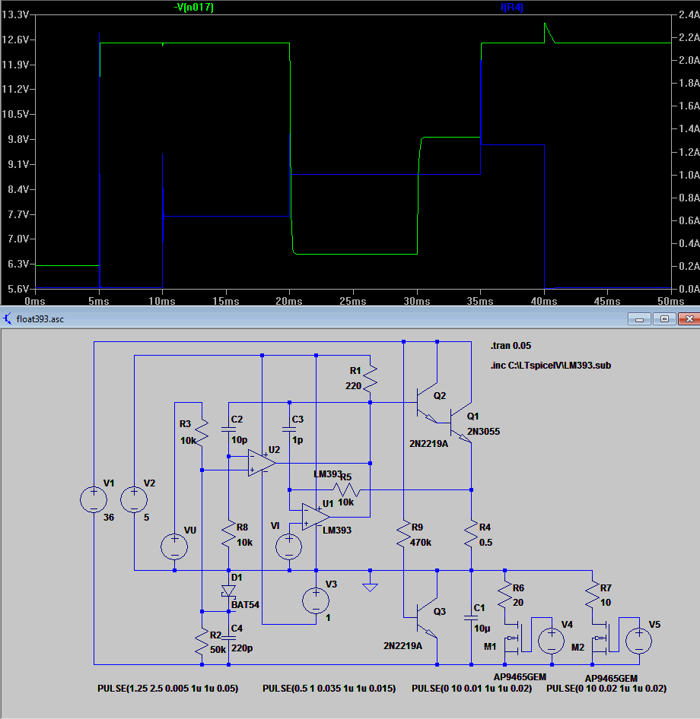Select diode D1 symbol

[228, 591]
